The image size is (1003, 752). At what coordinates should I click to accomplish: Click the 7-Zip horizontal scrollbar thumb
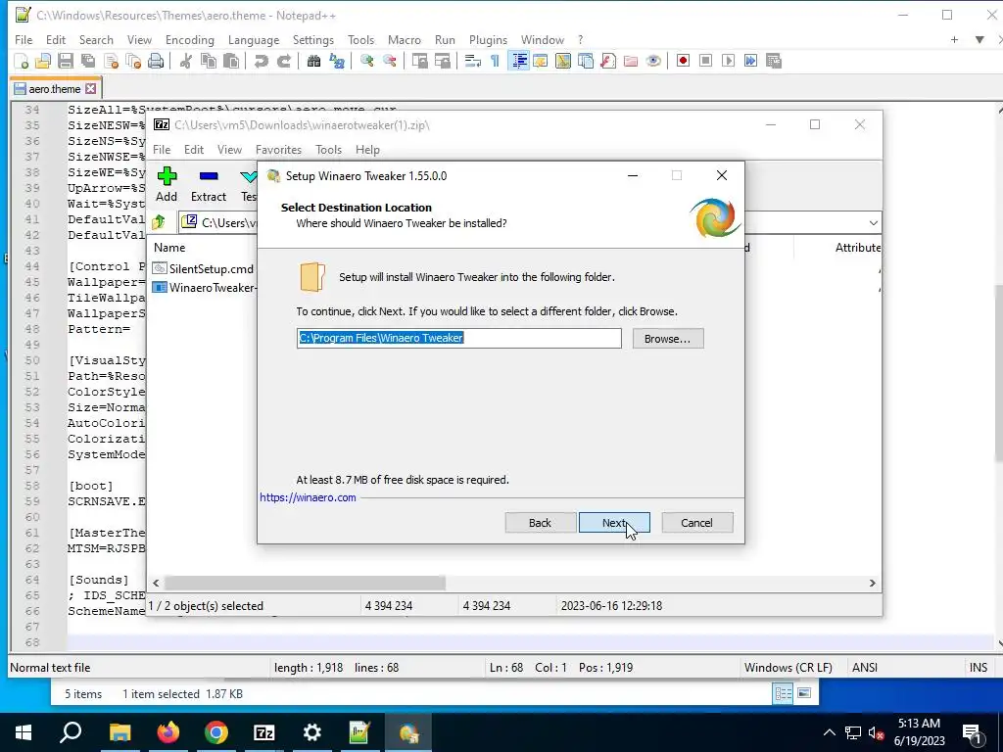tap(305, 584)
